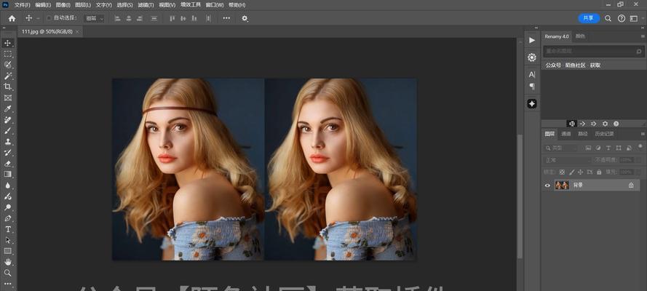Select the History Brush tool
647x291 pixels.
(7, 153)
